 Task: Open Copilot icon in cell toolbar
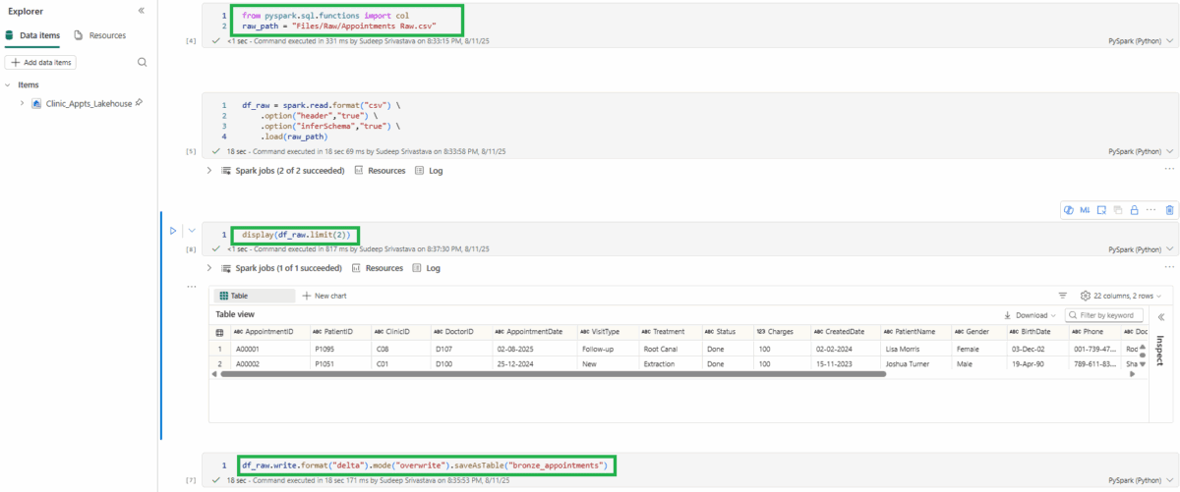click(x=1069, y=209)
